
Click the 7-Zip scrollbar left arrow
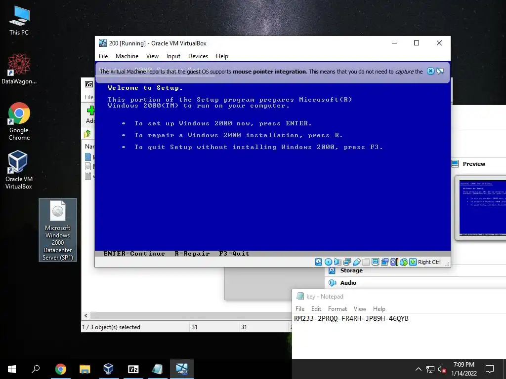tap(86, 315)
